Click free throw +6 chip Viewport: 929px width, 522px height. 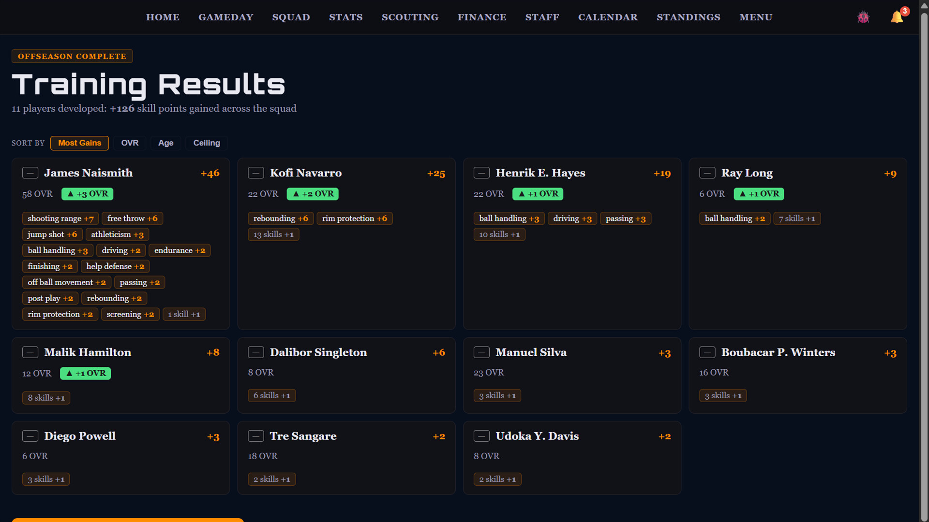point(133,218)
